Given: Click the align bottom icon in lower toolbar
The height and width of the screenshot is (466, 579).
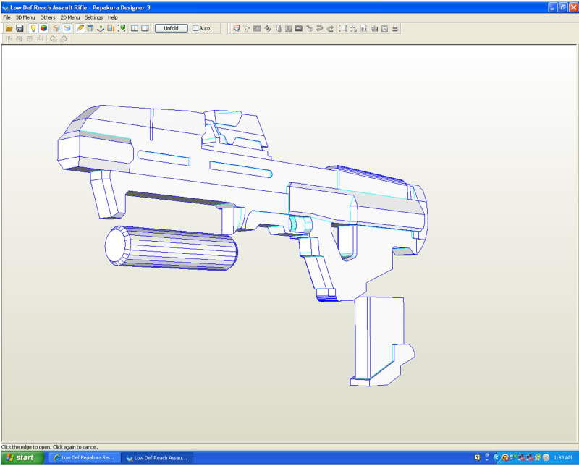Looking at the screenshot, I should [x=40, y=39].
